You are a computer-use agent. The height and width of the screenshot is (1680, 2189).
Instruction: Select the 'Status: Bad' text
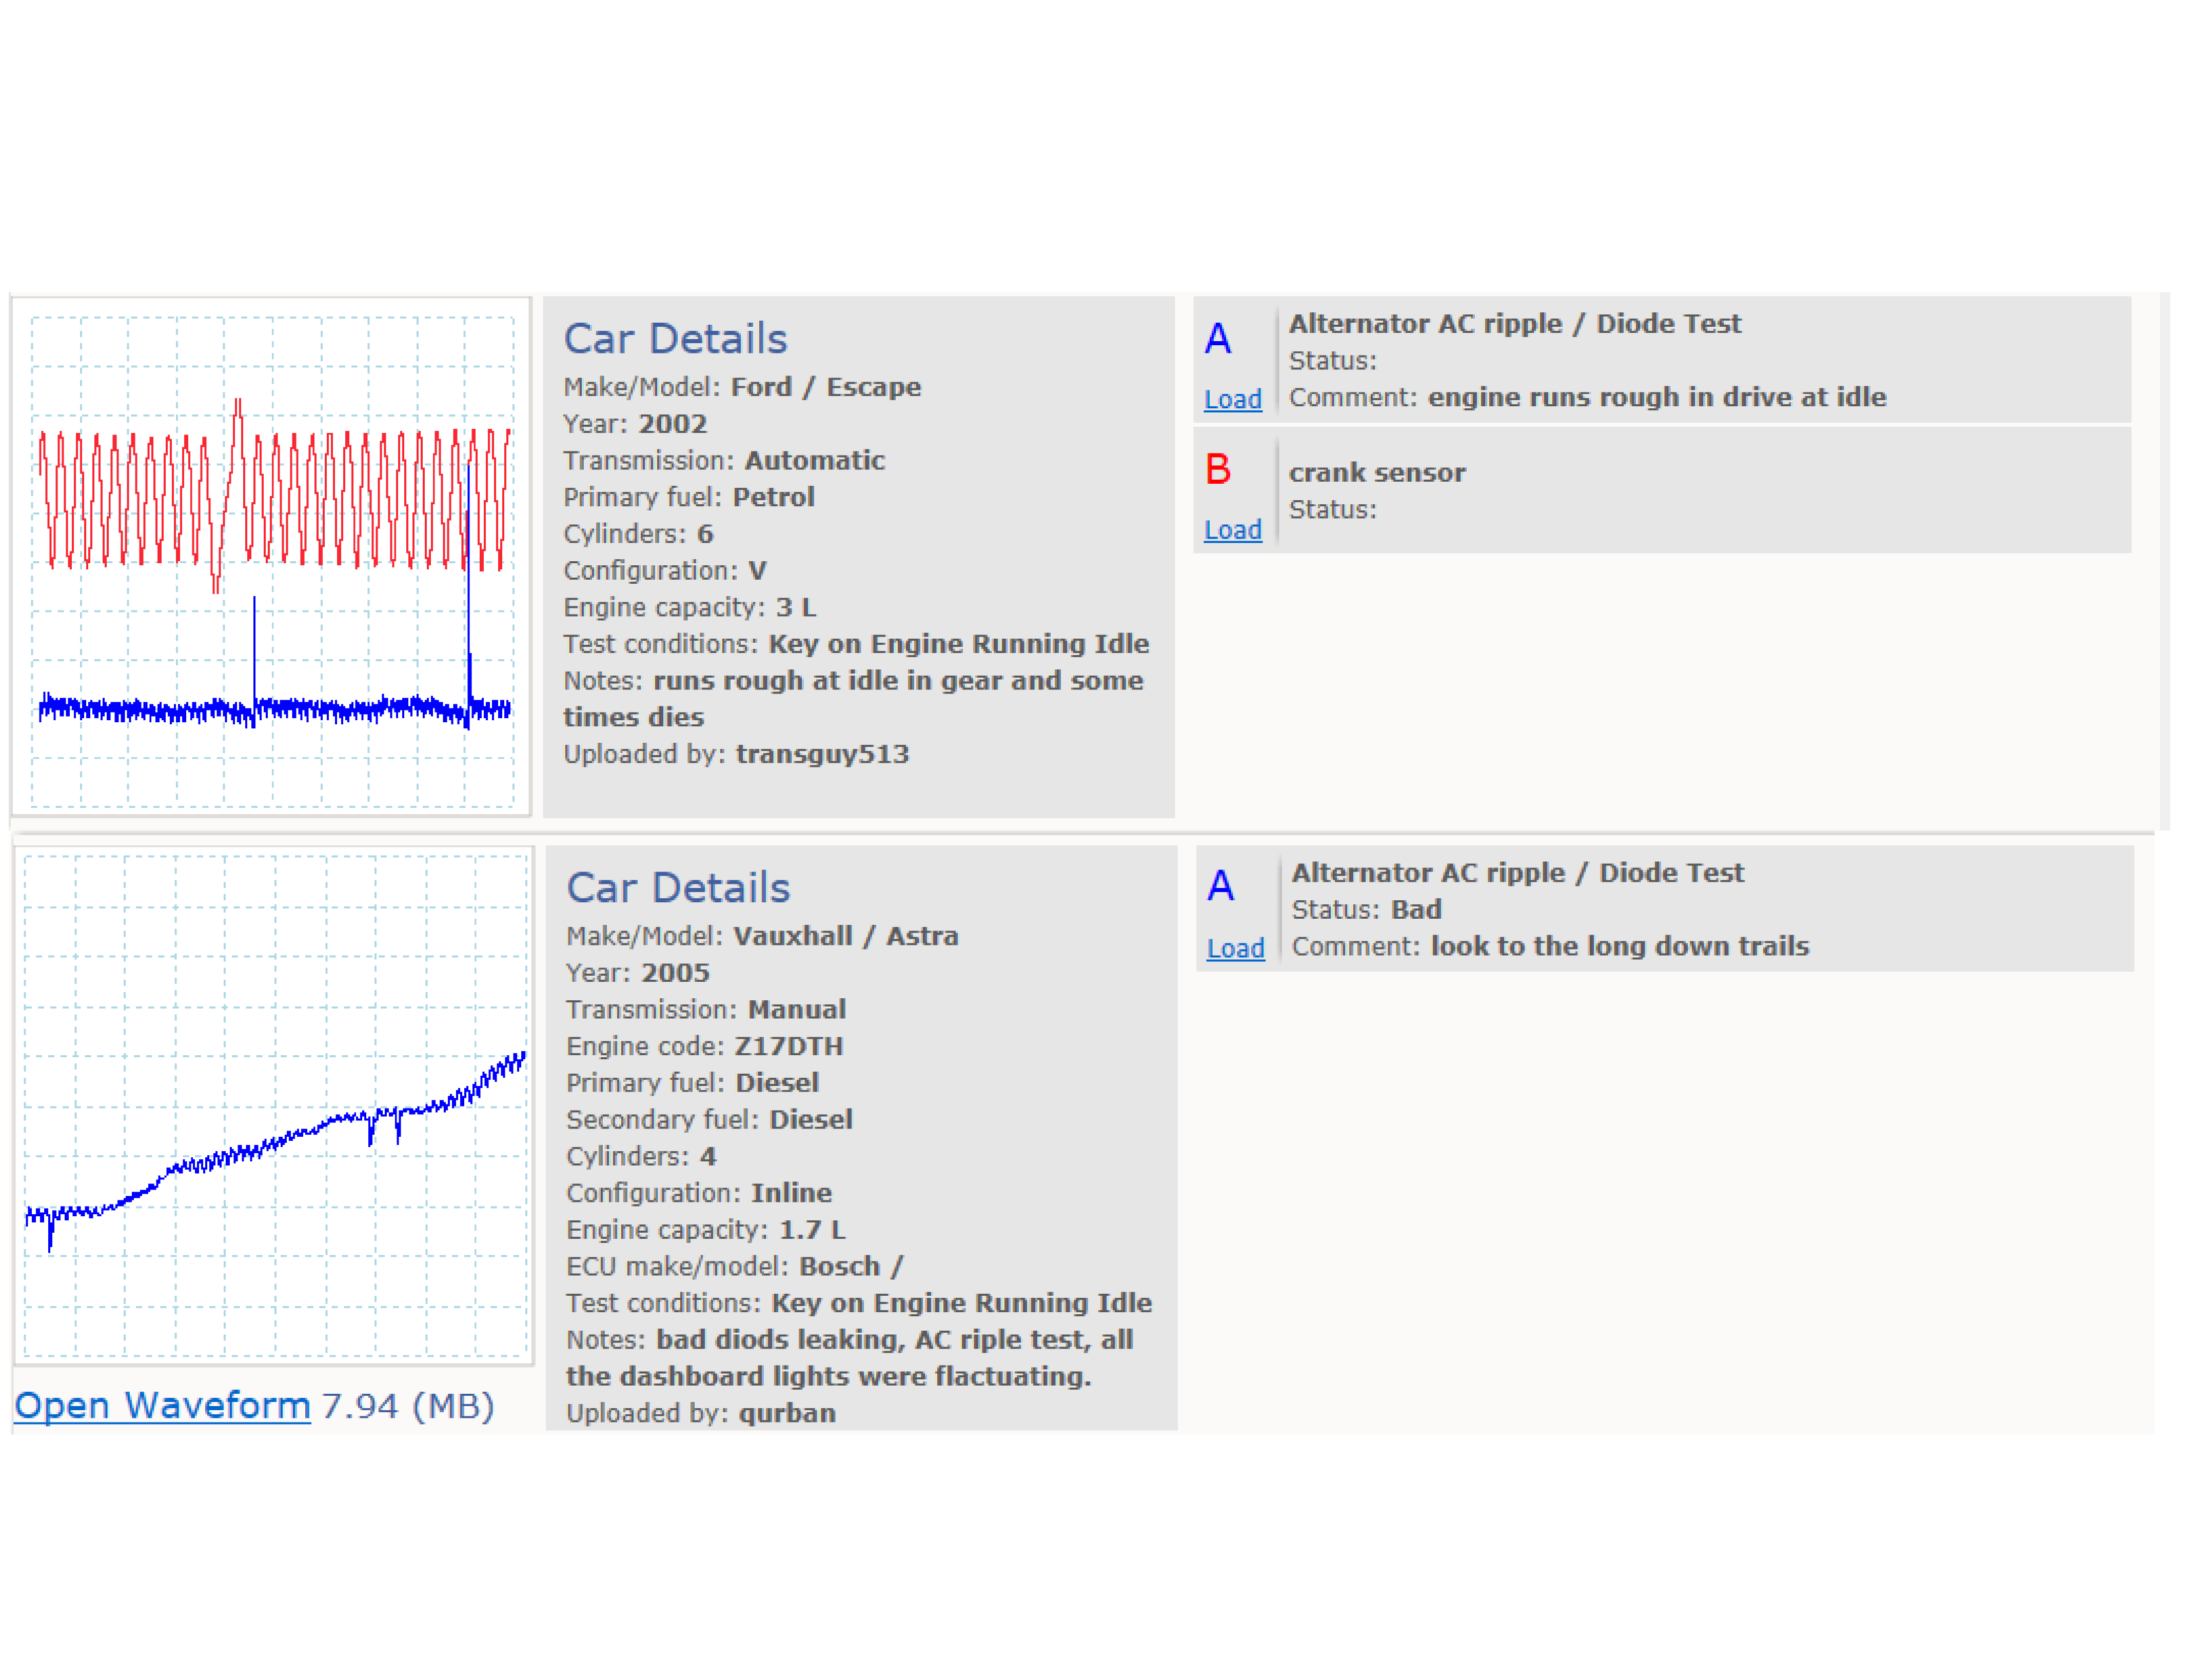point(1366,910)
